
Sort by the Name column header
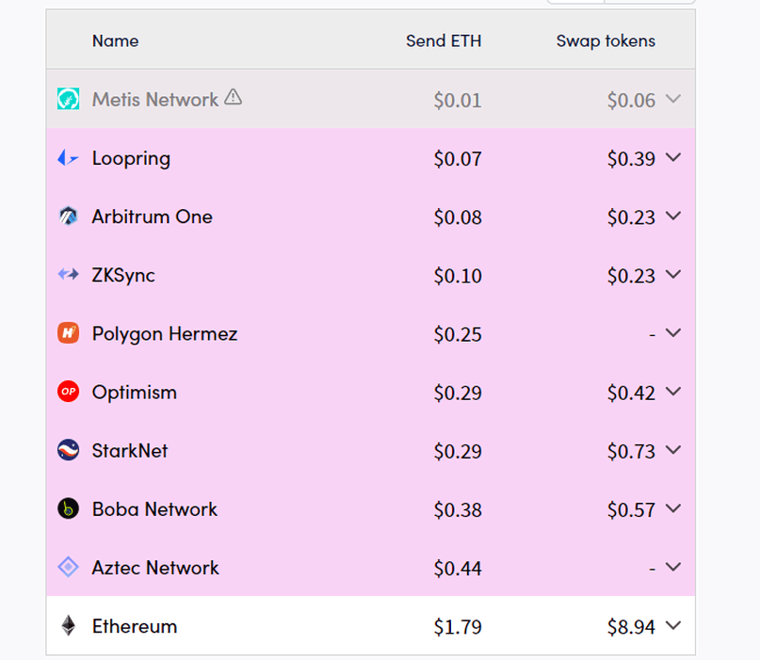115,40
